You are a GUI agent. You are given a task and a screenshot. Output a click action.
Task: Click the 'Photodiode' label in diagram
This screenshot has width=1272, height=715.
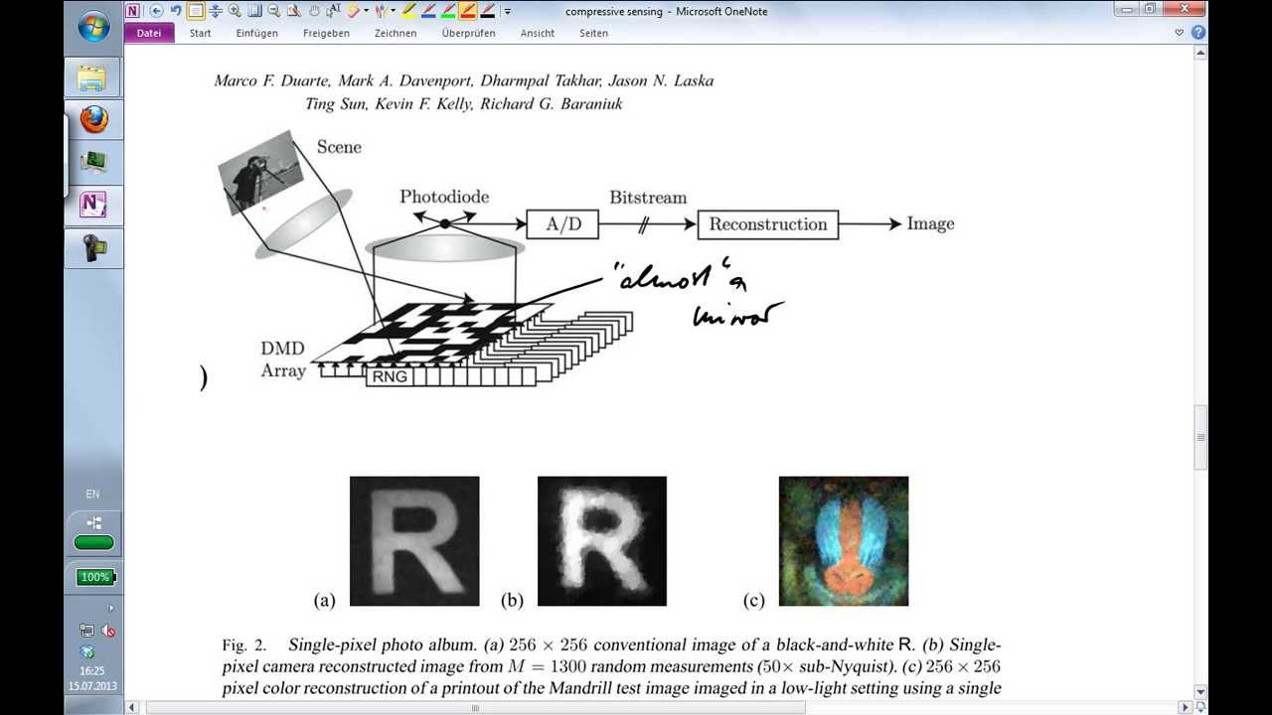(444, 197)
